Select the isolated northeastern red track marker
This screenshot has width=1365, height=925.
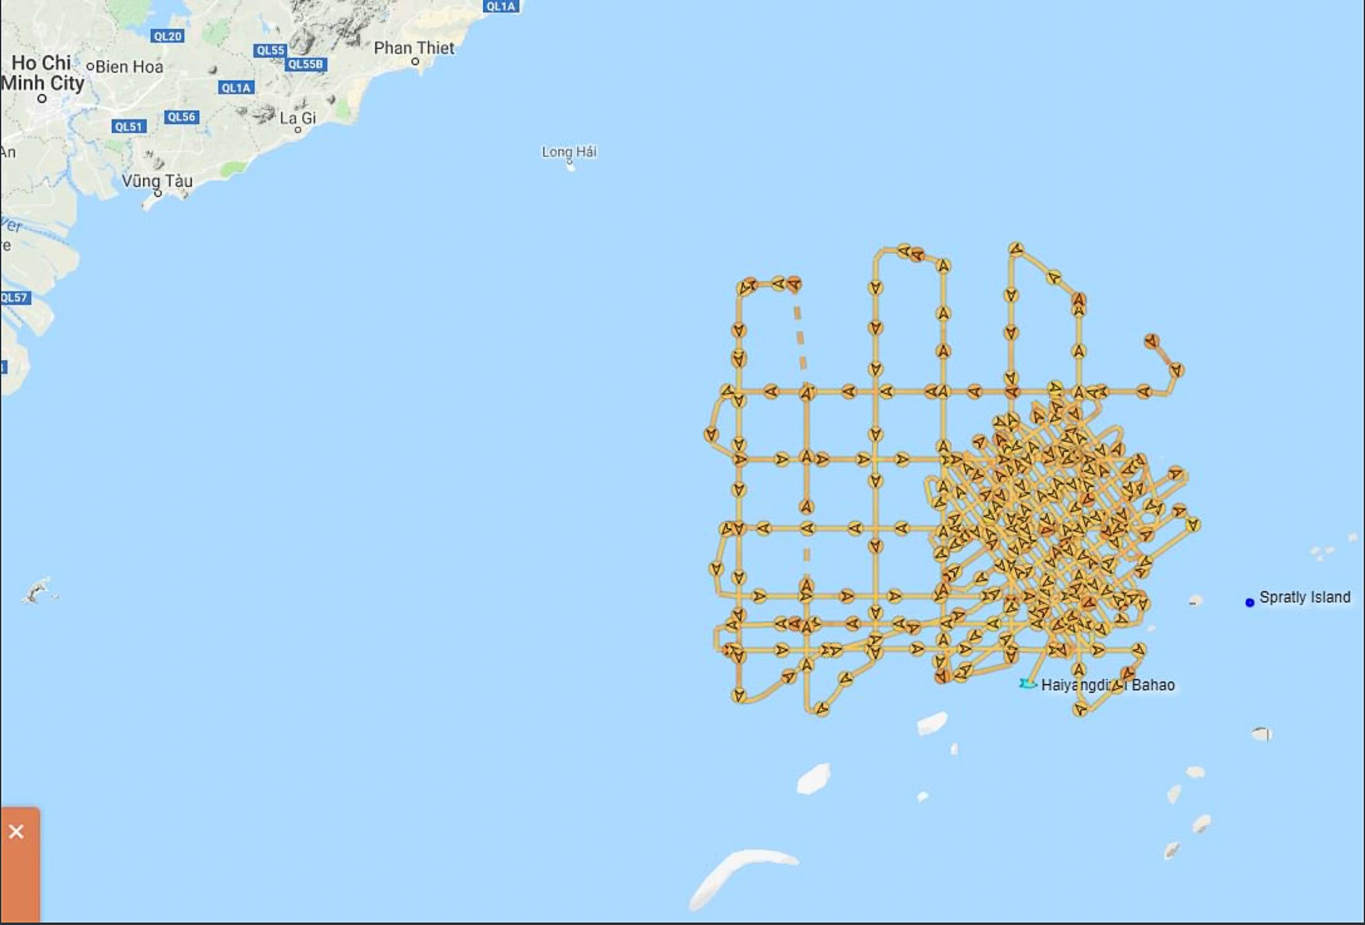[1150, 341]
